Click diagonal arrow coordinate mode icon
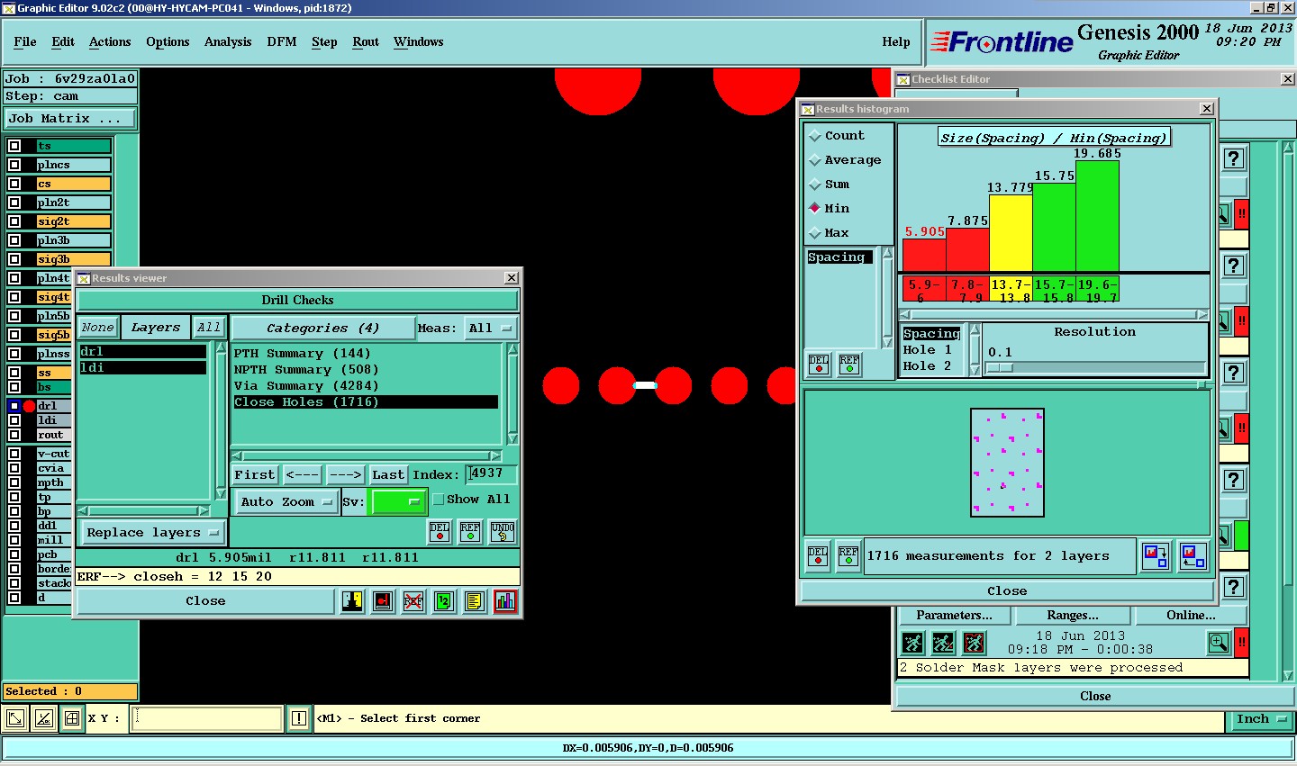This screenshot has height=766, width=1297. pos(15,718)
